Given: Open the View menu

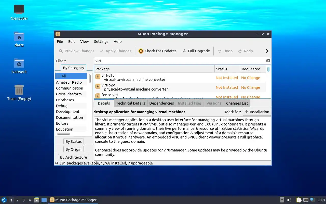Looking at the screenshot, I should [x=85, y=42].
